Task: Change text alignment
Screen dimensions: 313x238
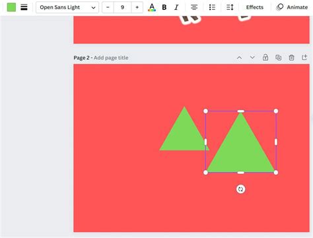Action: 194,7
